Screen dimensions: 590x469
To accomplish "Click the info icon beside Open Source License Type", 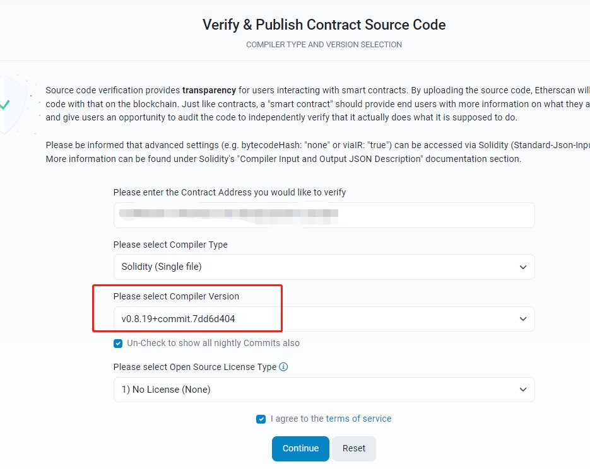I will [283, 367].
